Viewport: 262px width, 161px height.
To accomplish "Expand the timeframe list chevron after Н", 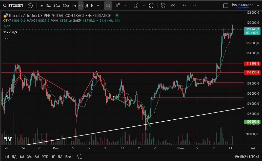I will (98, 5).
